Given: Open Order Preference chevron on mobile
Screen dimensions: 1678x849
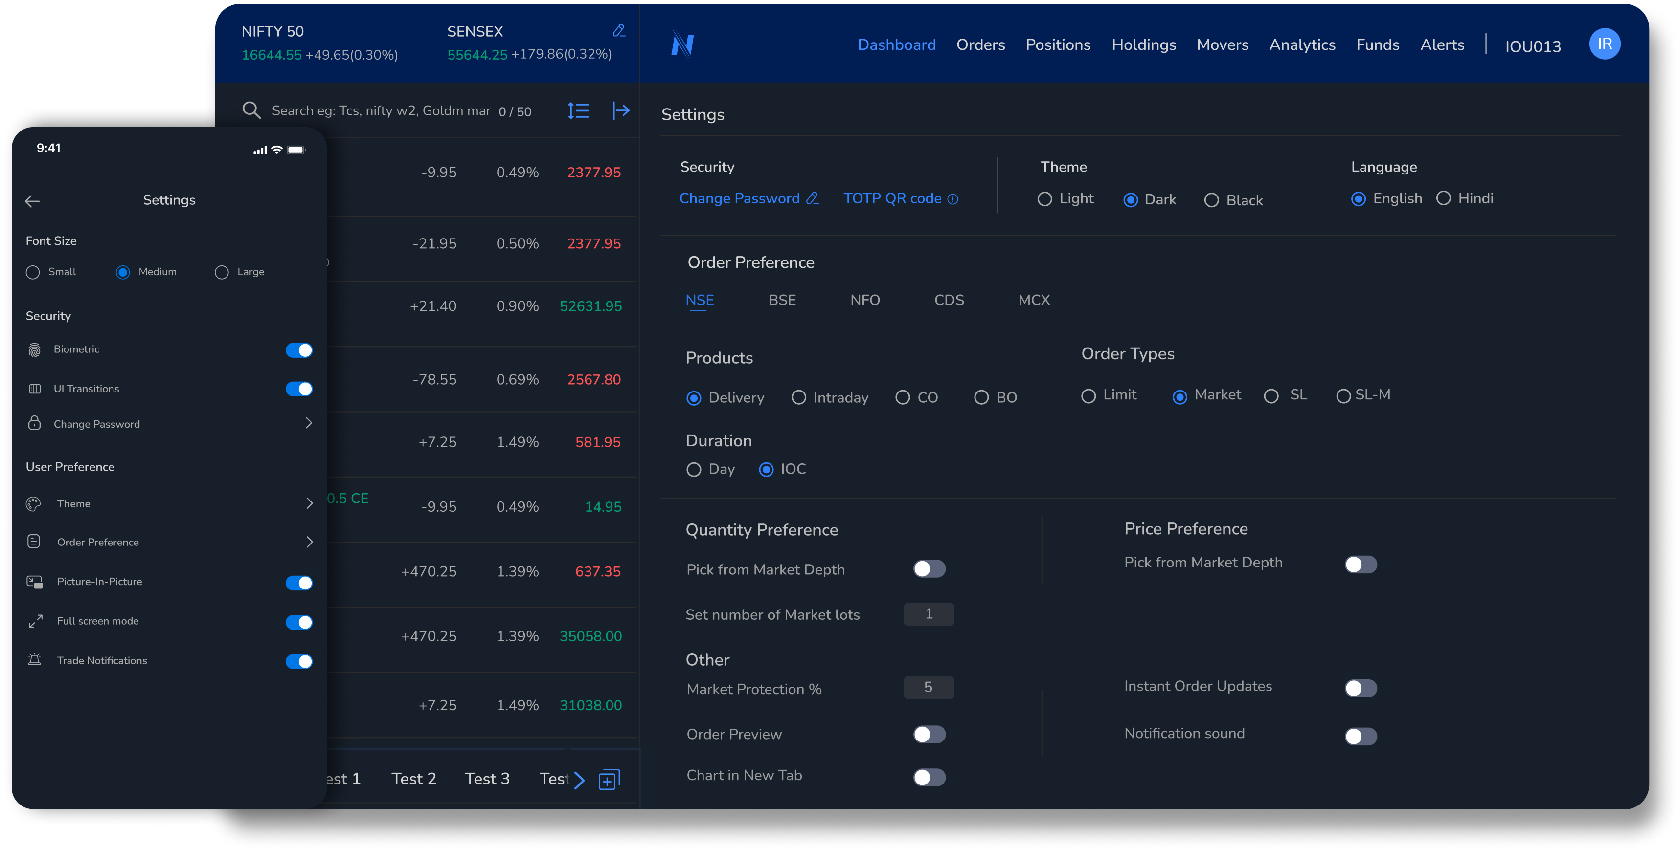Looking at the screenshot, I should click(x=309, y=542).
